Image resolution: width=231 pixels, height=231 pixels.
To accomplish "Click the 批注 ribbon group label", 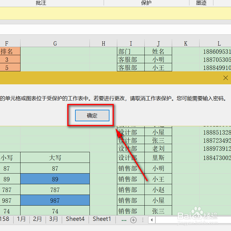I will 41,3.
